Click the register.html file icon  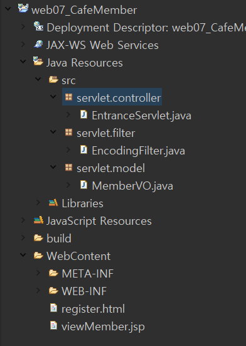coord(53,308)
